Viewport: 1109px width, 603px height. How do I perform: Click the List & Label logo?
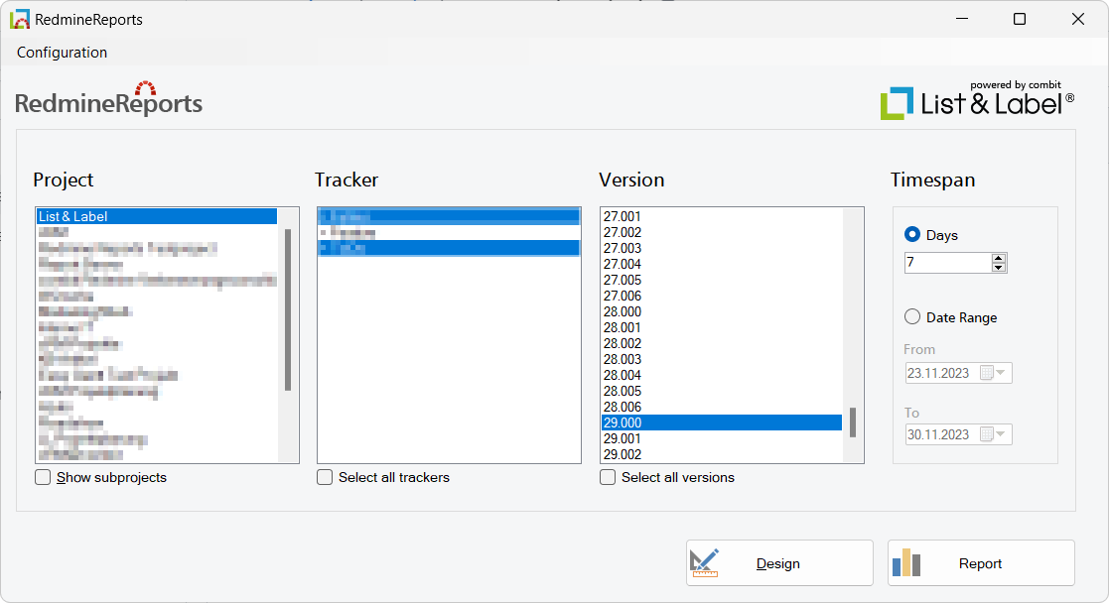pyautogui.click(x=977, y=100)
